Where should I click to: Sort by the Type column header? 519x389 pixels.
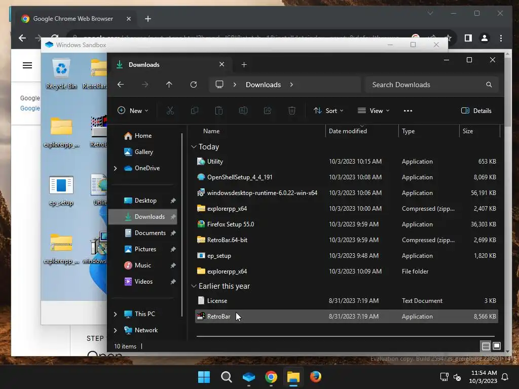coord(408,131)
